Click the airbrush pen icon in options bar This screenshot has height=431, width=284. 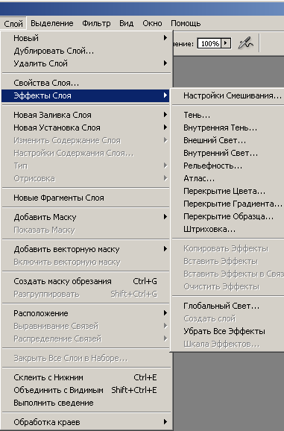point(246,43)
